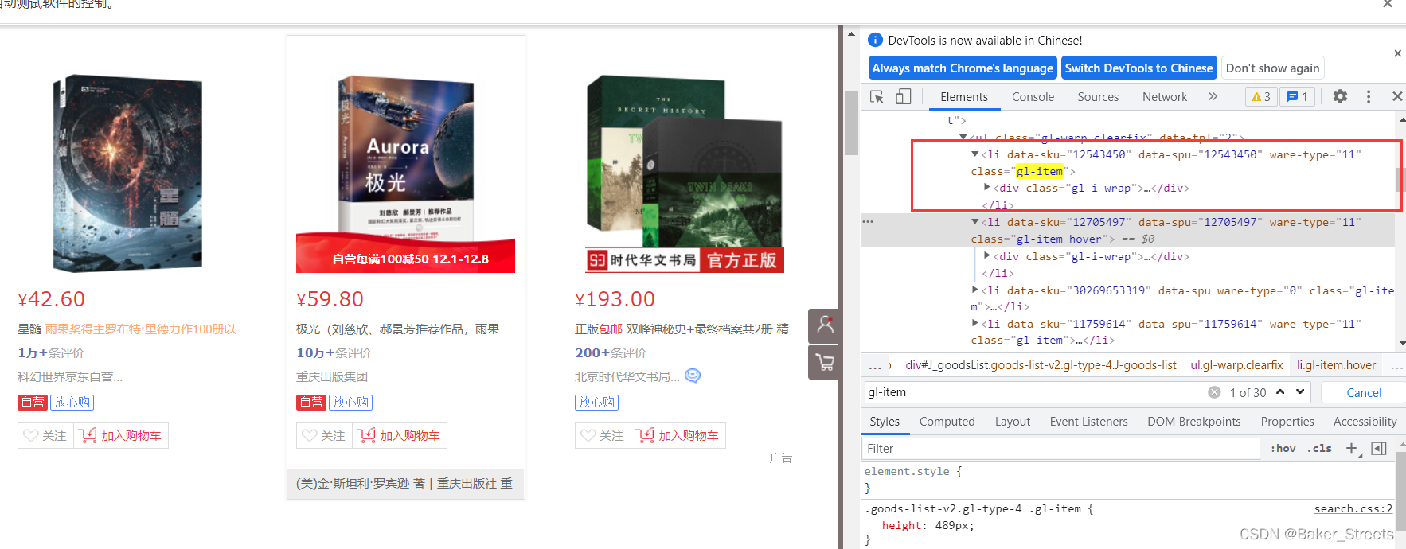Collapse li node with data-sku 12543450

(x=974, y=154)
